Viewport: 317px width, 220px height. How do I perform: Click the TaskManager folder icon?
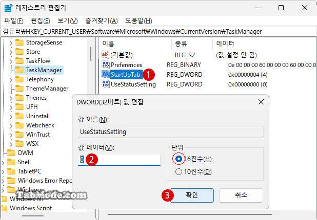(x=19, y=70)
